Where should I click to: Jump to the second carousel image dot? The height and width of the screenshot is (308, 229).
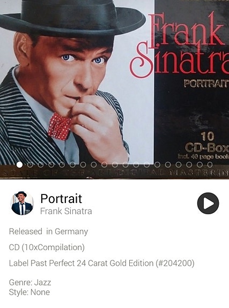pos(30,164)
